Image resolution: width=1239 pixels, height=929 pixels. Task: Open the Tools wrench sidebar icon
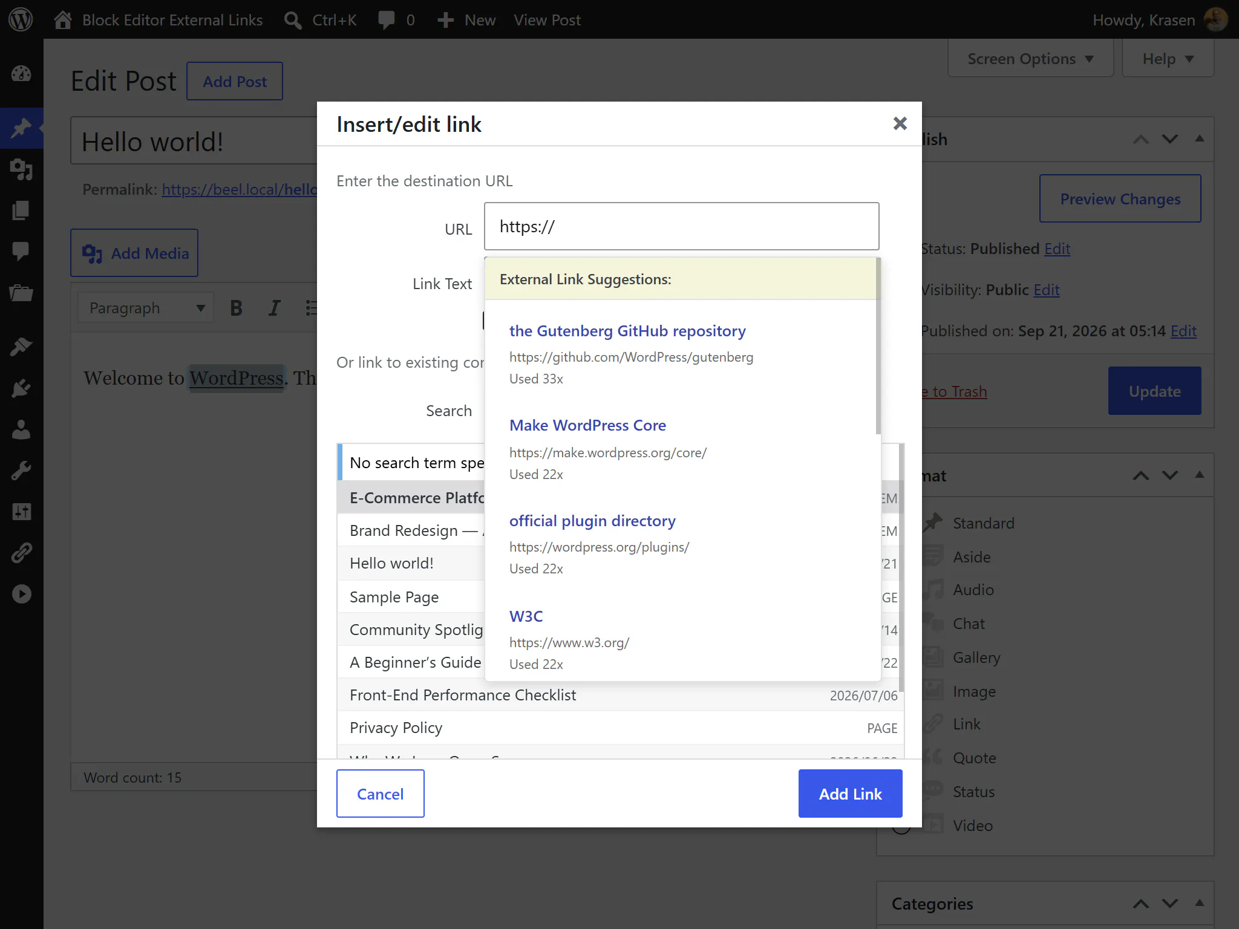point(21,471)
